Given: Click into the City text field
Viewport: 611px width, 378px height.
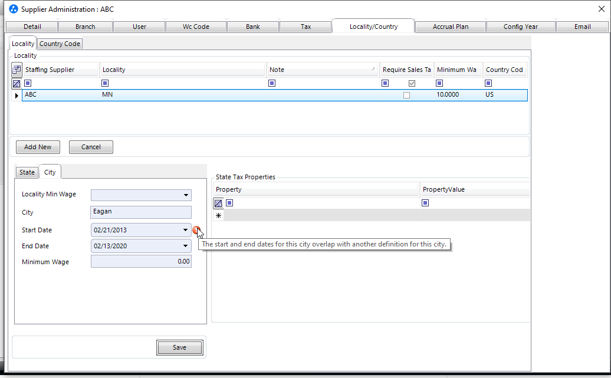Looking at the screenshot, I should coord(141,212).
